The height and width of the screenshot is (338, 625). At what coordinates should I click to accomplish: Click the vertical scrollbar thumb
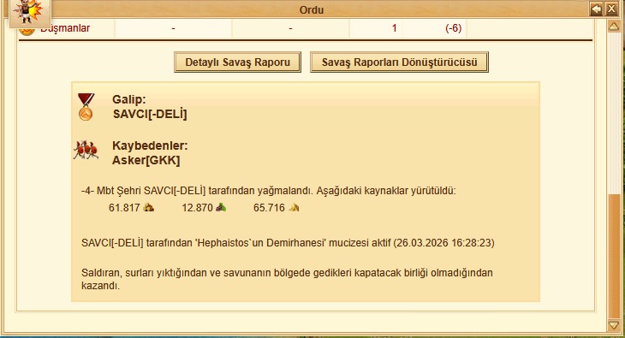tap(614, 256)
